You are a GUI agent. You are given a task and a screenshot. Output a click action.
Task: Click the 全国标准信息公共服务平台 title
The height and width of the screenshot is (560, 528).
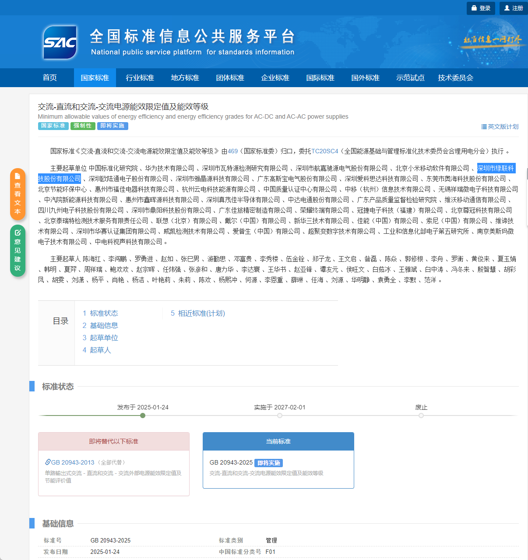(192, 36)
